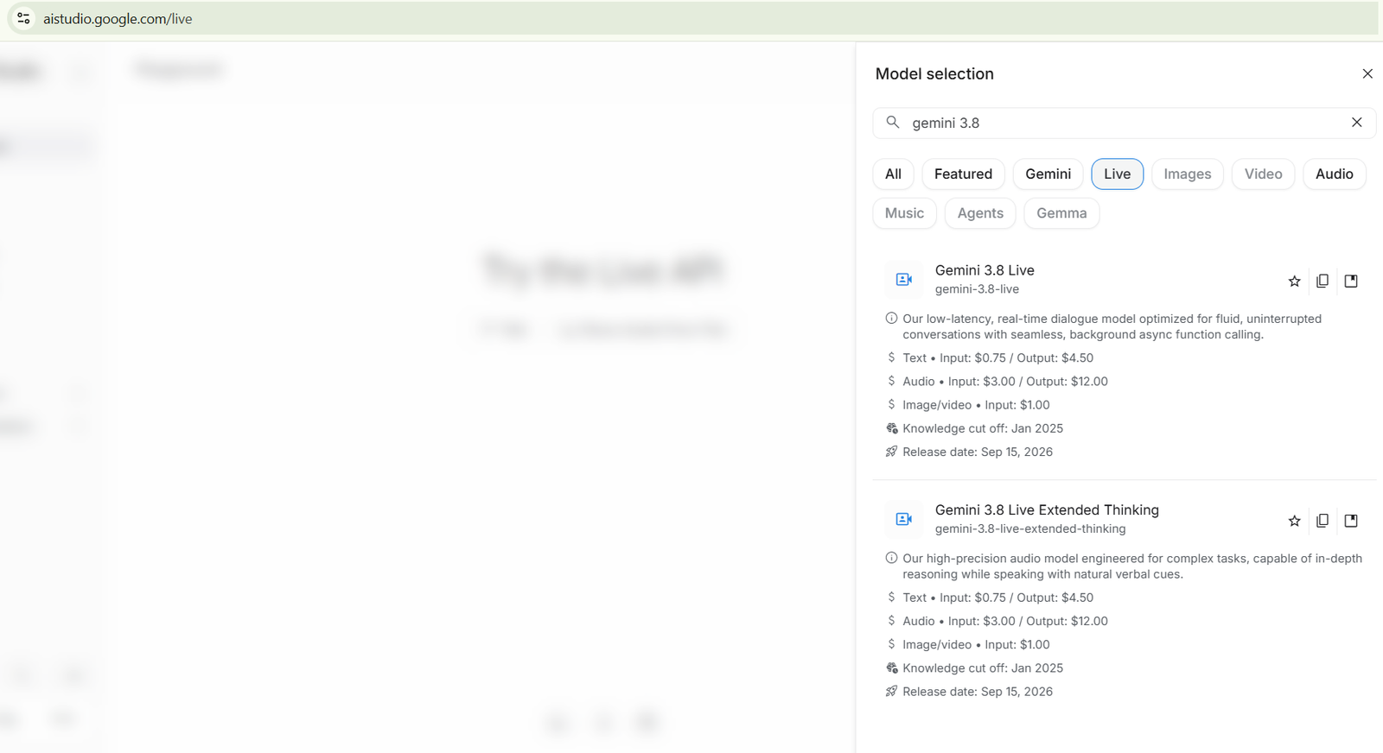Click the gemini-3.8-live-extended-thinking ID text
1383x753 pixels.
click(x=1030, y=529)
